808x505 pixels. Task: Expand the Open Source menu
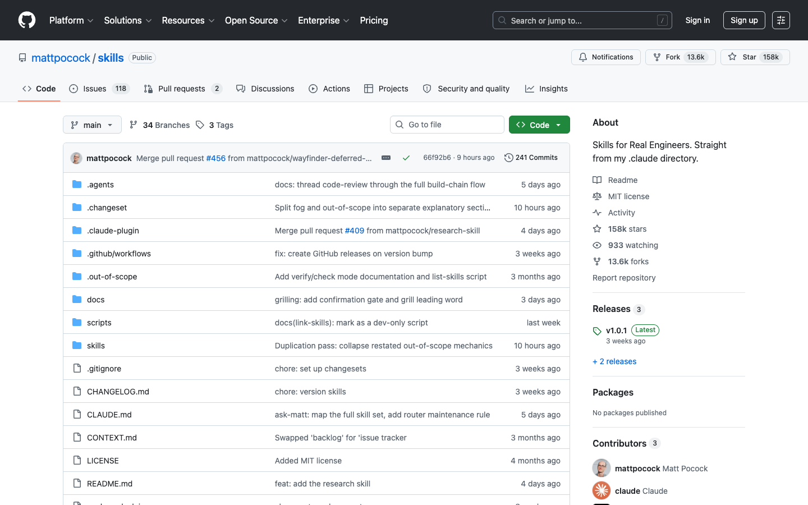[x=256, y=20]
